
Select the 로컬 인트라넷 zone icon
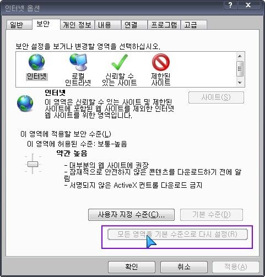click(x=78, y=62)
